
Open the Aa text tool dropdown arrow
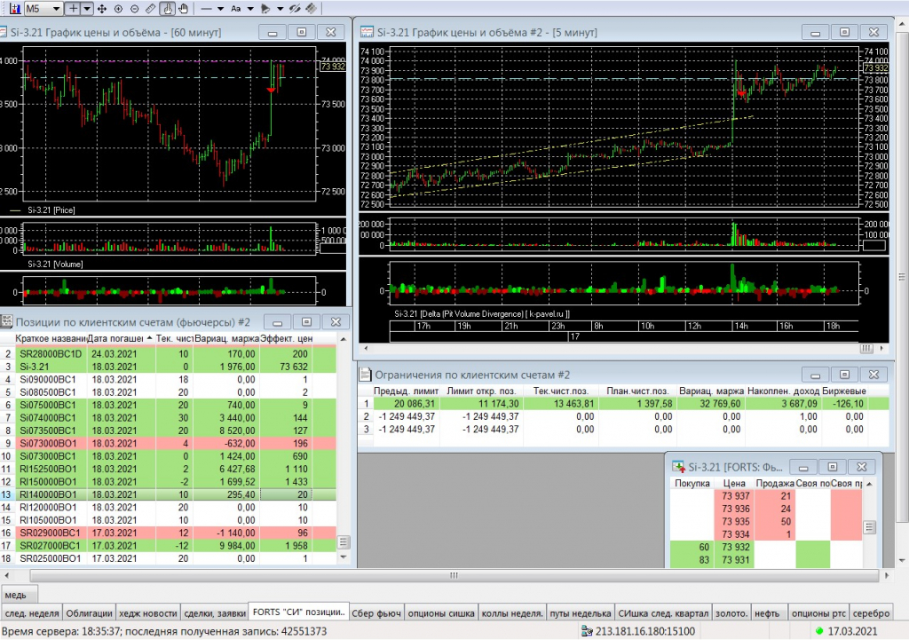coord(250,9)
